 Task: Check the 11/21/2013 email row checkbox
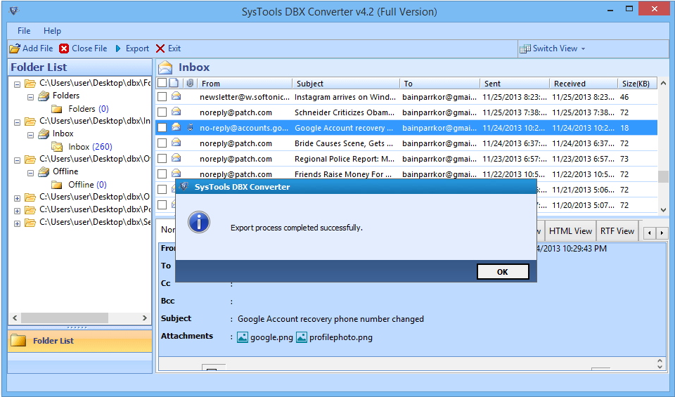click(x=162, y=190)
